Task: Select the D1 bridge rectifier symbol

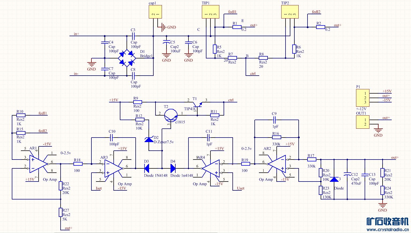Action: pyautogui.click(x=127, y=58)
